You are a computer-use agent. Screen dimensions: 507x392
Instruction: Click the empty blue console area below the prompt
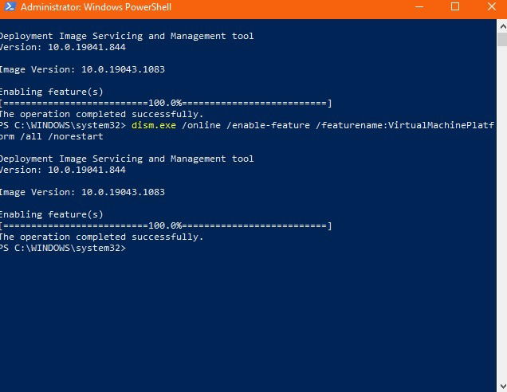[x=249, y=320]
